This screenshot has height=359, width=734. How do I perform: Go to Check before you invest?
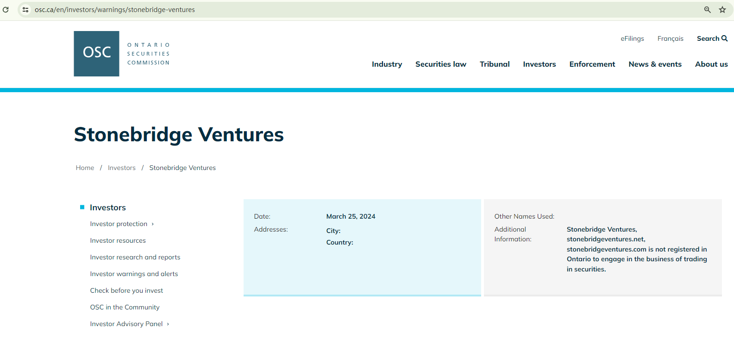(x=126, y=290)
